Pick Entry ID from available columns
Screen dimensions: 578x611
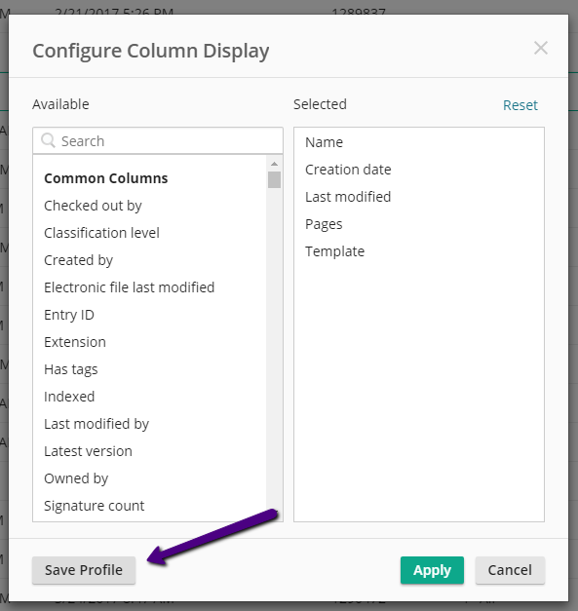coord(69,315)
